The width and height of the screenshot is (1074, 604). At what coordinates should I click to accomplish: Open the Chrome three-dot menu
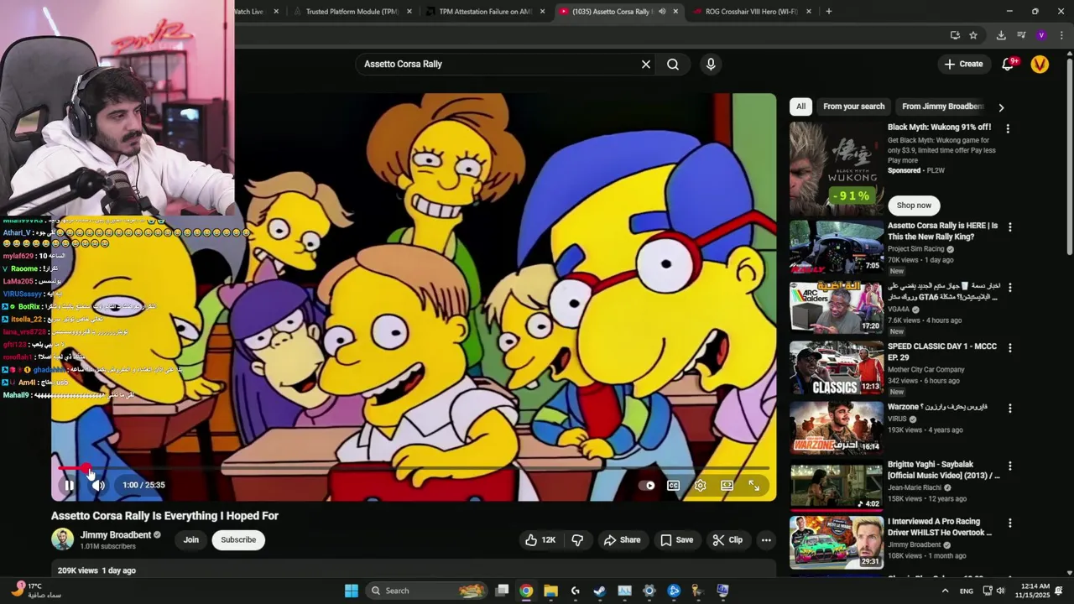(1061, 35)
